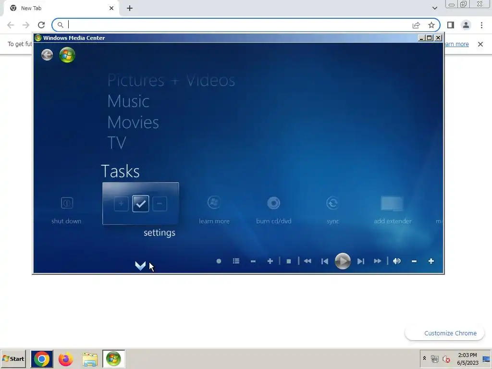
Task: Click the muted volume tray icon
Action: pos(446,358)
